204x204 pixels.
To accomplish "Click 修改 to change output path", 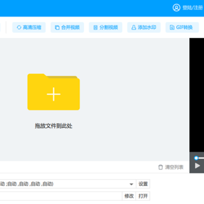I will click(x=129, y=196).
